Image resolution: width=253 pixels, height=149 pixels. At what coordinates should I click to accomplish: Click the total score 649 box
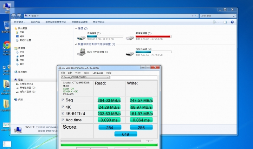coord(126,134)
